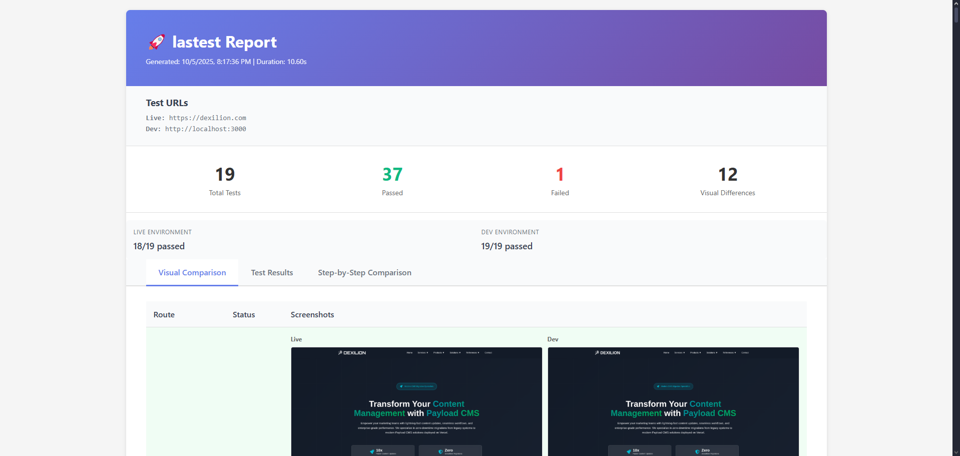Switch to the Test Results tab
This screenshot has width=960, height=456.
point(272,272)
